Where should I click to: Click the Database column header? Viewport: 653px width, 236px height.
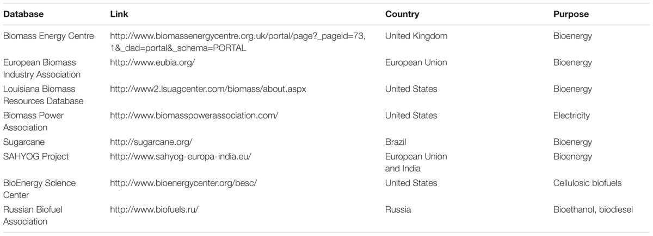(x=23, y=14)
